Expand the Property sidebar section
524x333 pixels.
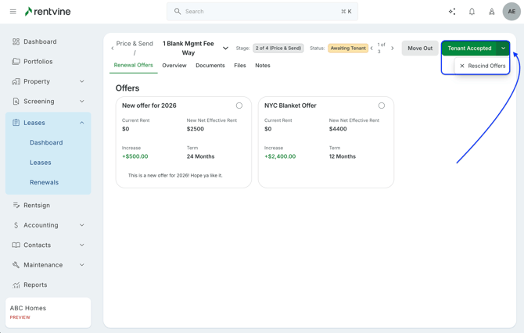pyautogui.click(x=81, y=81)
